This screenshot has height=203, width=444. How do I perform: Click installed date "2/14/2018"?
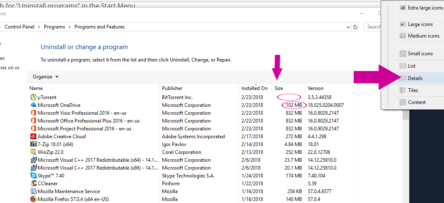tap(252, 144)
